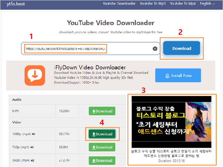Viewport: 223px width, 167px height.
Task: Click the speaker icon beside 720p
Action: tap(32, 147)
